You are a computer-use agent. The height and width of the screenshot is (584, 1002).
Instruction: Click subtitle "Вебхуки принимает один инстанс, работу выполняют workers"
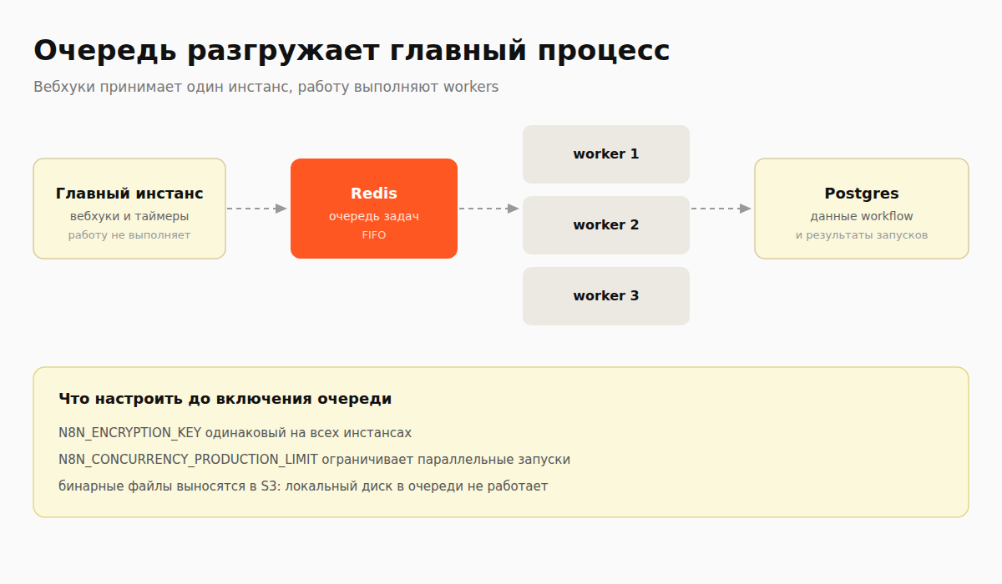tap(266, 87)
